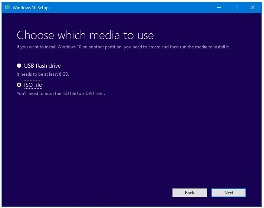Minimize the Windows 10 Setup window
The height and width of the screenshot is (208, 264).
[219, 7]
